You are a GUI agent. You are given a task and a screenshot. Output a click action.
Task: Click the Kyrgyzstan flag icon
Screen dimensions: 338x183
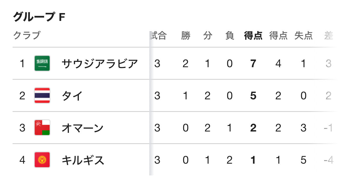[42, 160]
